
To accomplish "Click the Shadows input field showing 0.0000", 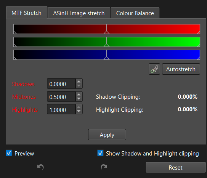I will pos(61,83).
